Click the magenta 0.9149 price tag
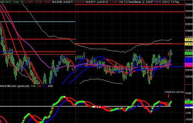 click(189, 64)
